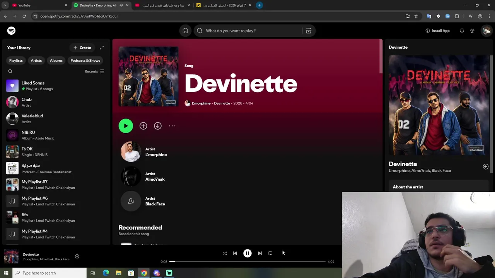Open the L'morphine artist row
Image resolution: width=495 pixels, height=278 pixels.
tap(248, 152)
